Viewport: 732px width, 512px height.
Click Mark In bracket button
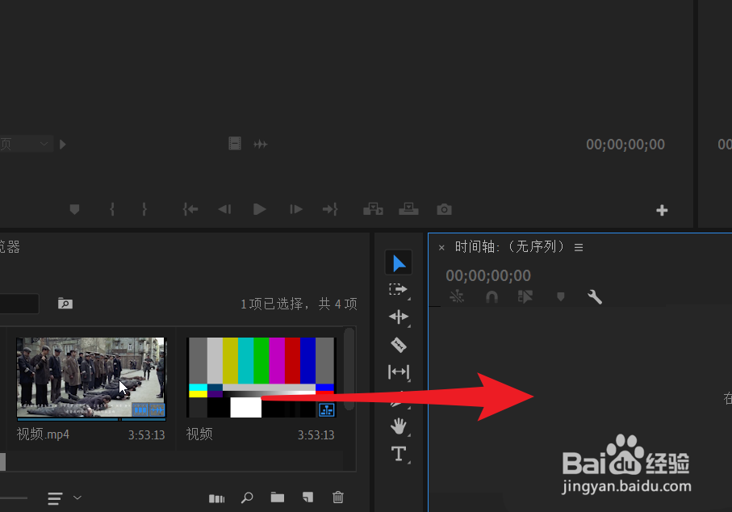click(112, 209)
